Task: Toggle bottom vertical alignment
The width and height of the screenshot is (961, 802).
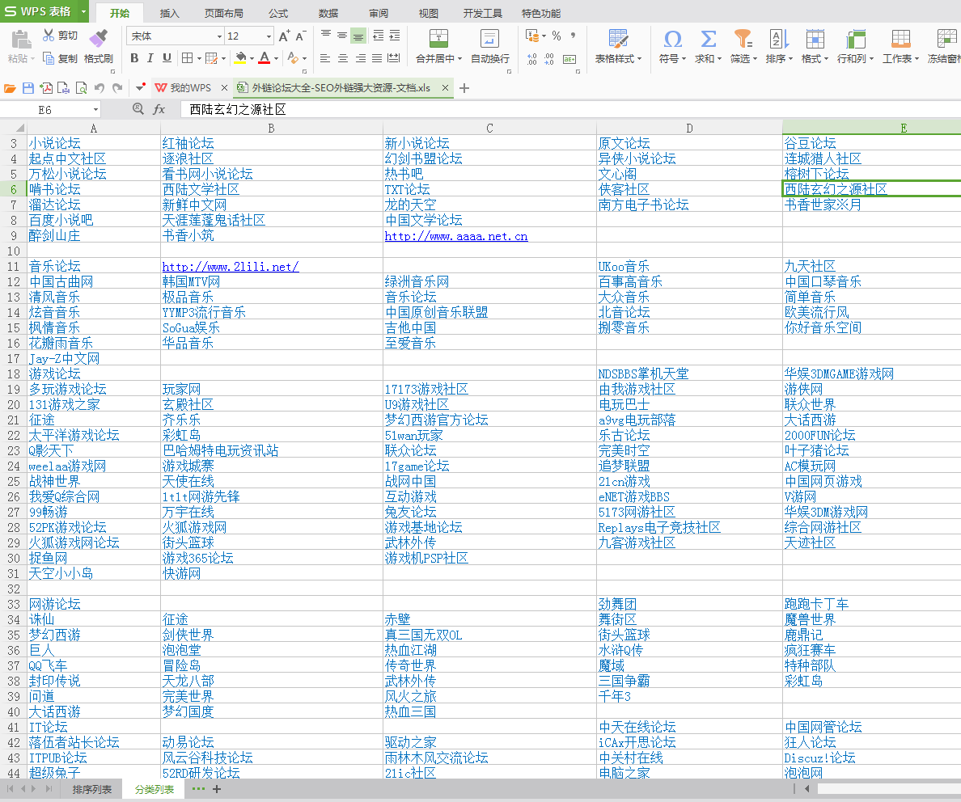Action: [358, 36]
